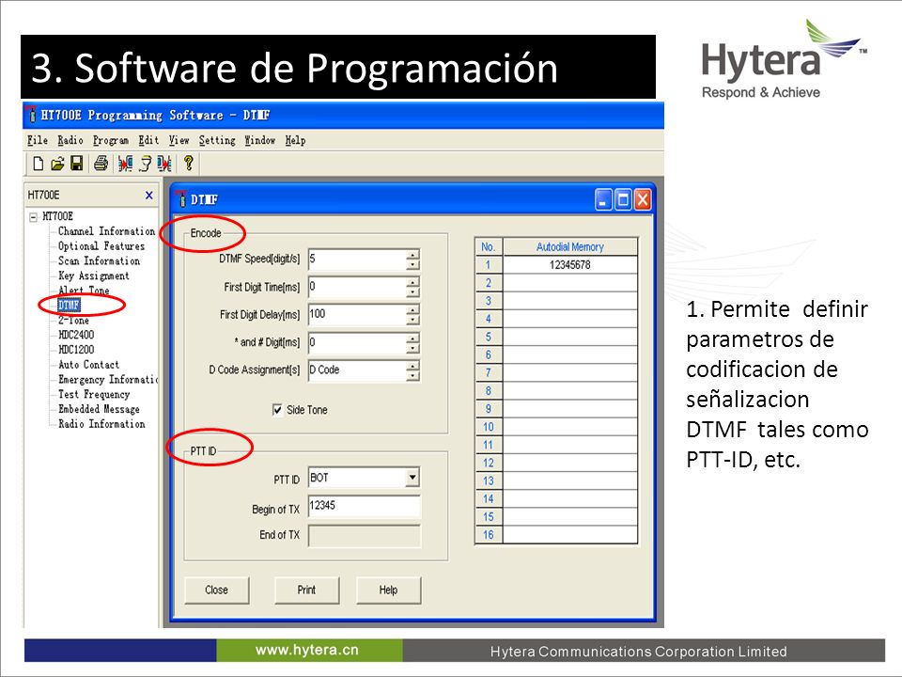The width and height of the screenshot is (902, 677).
Task: Select HDC1200 in the tree
Action: (x=76, y=350)
